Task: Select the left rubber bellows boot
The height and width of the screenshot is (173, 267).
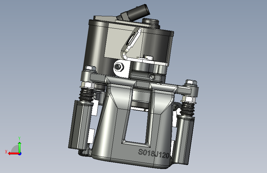Action: [87, 95]
